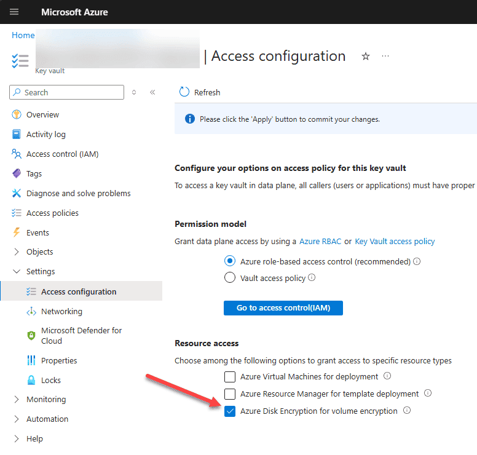The height and width of the screenshot is (455, 477).
Task: Open Access policies menu item
Action: tap(52, 213)
